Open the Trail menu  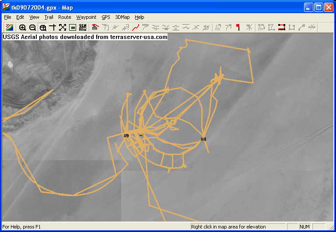[49, 17]
